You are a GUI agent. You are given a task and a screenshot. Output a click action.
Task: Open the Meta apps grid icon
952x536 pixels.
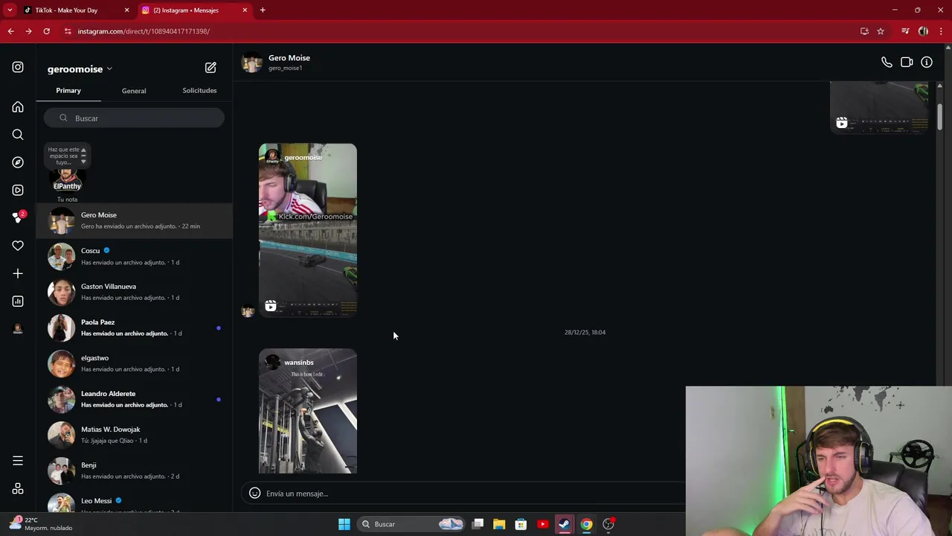[x=18, y=488]
